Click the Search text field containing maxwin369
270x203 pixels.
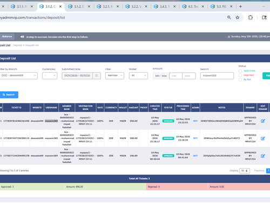coord(217,76)
